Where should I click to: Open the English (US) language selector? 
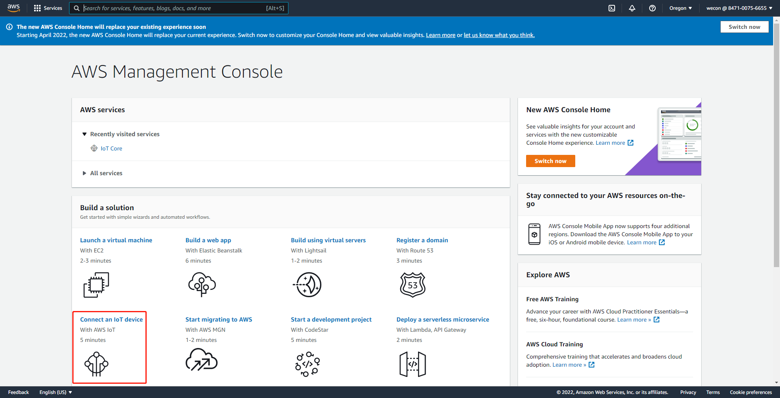pos(56,392)
